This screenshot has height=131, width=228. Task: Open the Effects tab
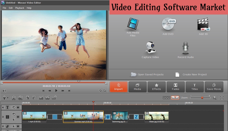pyautogui.click(x=156, y=87)
